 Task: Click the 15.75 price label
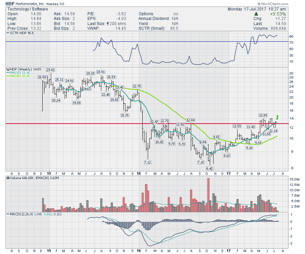coord(125,115)
